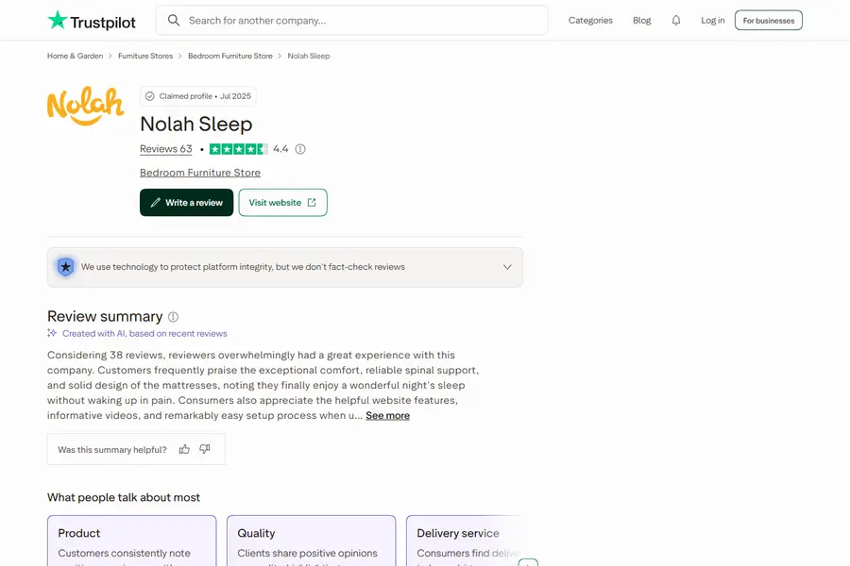Click Created with AI, based on recent reviews
The width and height of the screenshot is (850, 566).
144,334
